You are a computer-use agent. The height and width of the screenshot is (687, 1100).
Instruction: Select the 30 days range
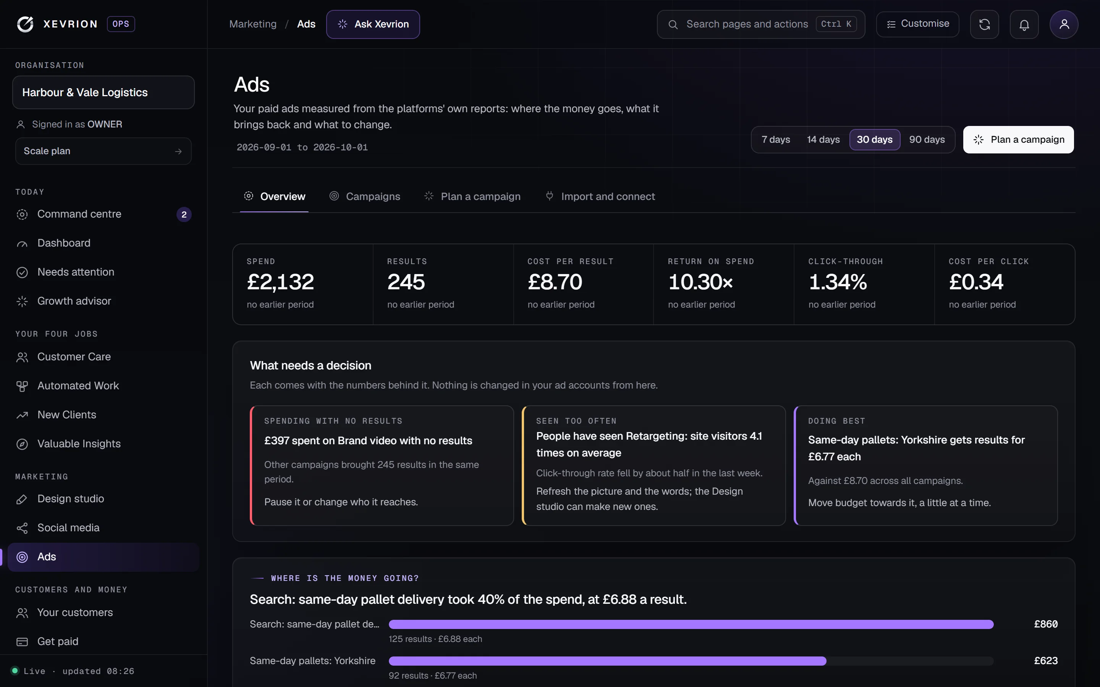pos(875,139)
